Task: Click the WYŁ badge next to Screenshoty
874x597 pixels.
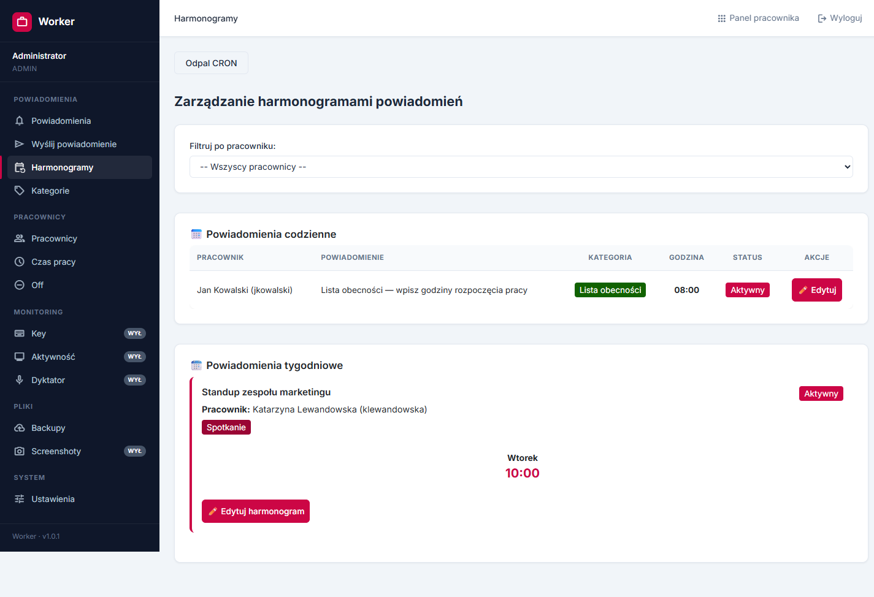Action: 135,451
